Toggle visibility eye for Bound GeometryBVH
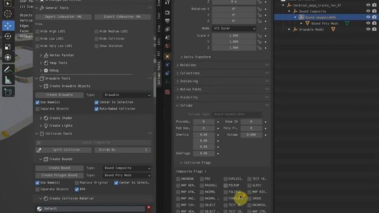This screenshot has width=379, height=213. coord(368,17)
